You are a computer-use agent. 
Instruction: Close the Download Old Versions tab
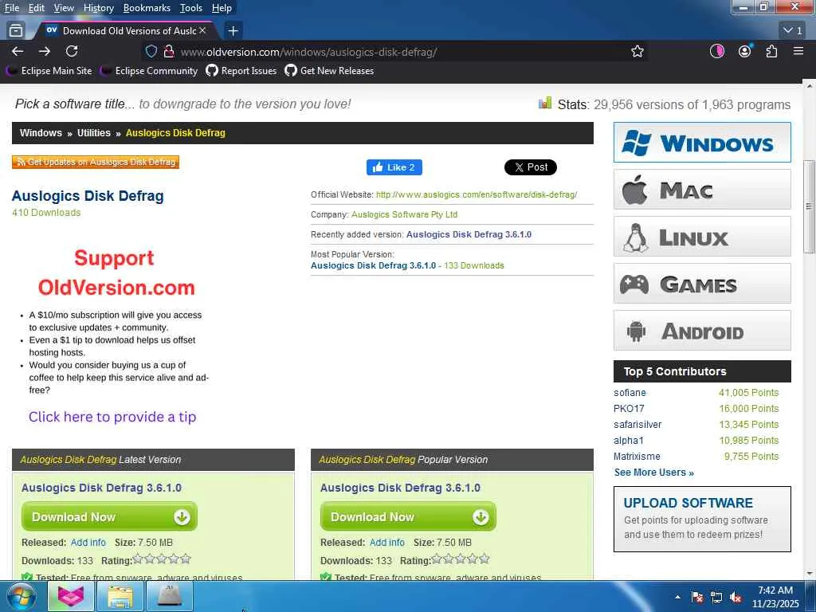(x=203, y=31)
